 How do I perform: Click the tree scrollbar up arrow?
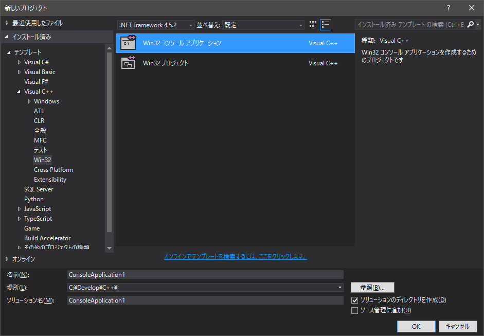(x=109, y=48)
